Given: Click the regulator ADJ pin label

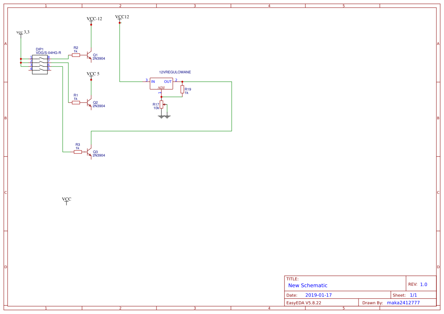Looking at the screenshot, I should (161, 88).
